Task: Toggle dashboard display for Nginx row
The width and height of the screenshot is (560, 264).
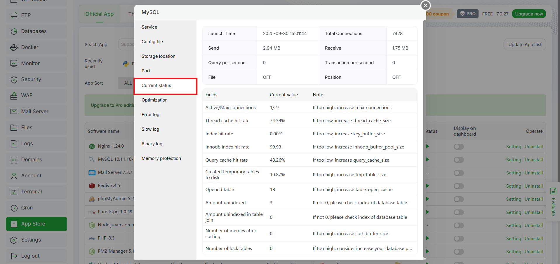Action: tap(459, 147)
